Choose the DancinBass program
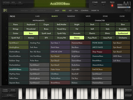The image size is (133, 100). tap(81, 61)
